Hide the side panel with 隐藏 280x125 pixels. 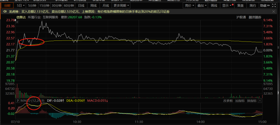pos(265,5)
